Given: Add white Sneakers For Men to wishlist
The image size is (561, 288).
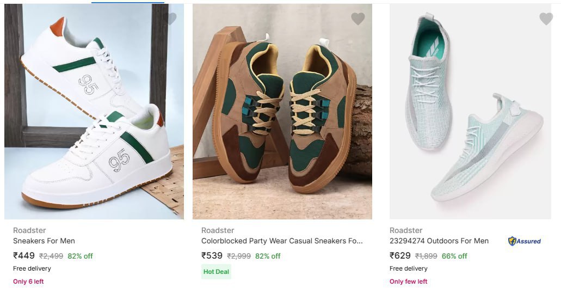Looking at the screenshot, I should click(x=170, y=19).
